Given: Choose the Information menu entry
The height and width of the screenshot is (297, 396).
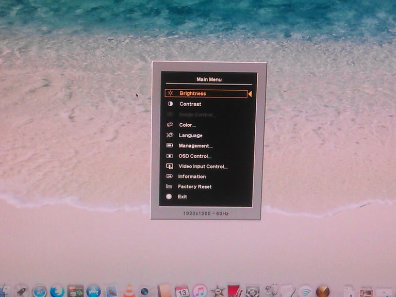Looking at the screenshot, I should point(192,176).
